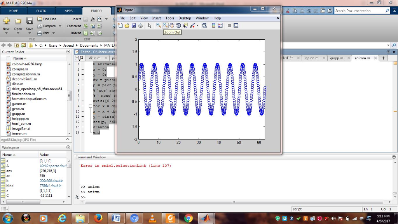This screenshot has width=398, height=224.
Task: Enable Rotate 3D in Figure 1 toolbar
Action: click(x=178, y=26)
